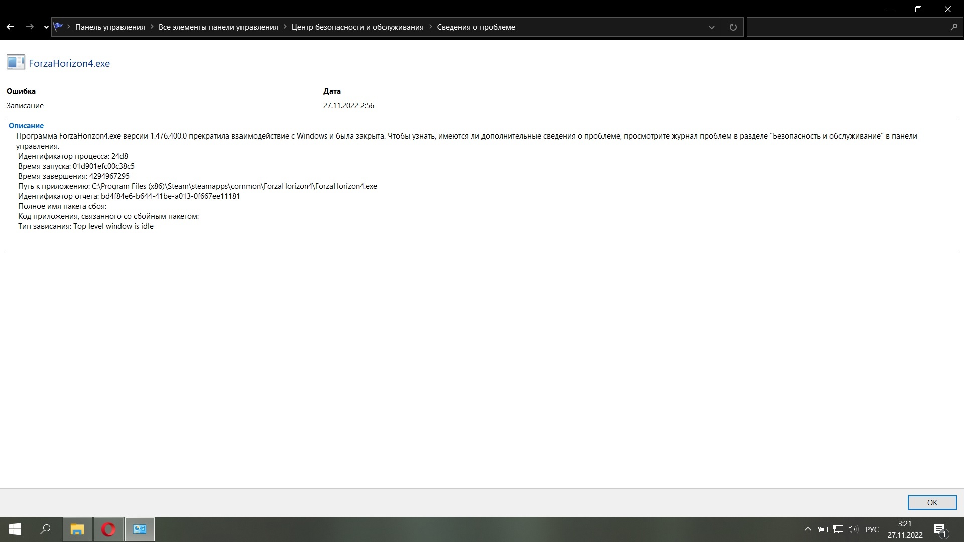Expand chevron after Центр безопасности и обслуживания
The height and width of the screenshot is (542, 964).
pyautogui.click(x=430, y=27)
